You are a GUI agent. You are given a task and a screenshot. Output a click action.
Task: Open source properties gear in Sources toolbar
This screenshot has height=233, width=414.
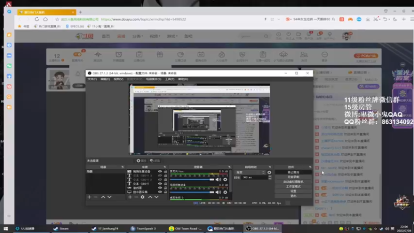pos(143,197)
